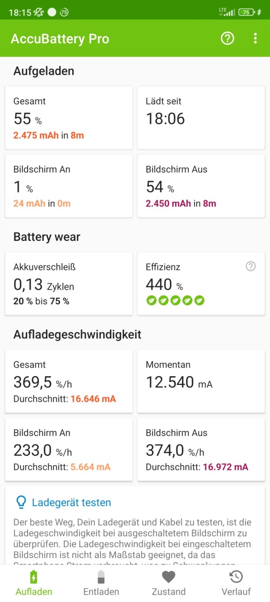Screen dimensions: 270x602
Task: Open the help question mark icon in header
Action: point(227,39)
